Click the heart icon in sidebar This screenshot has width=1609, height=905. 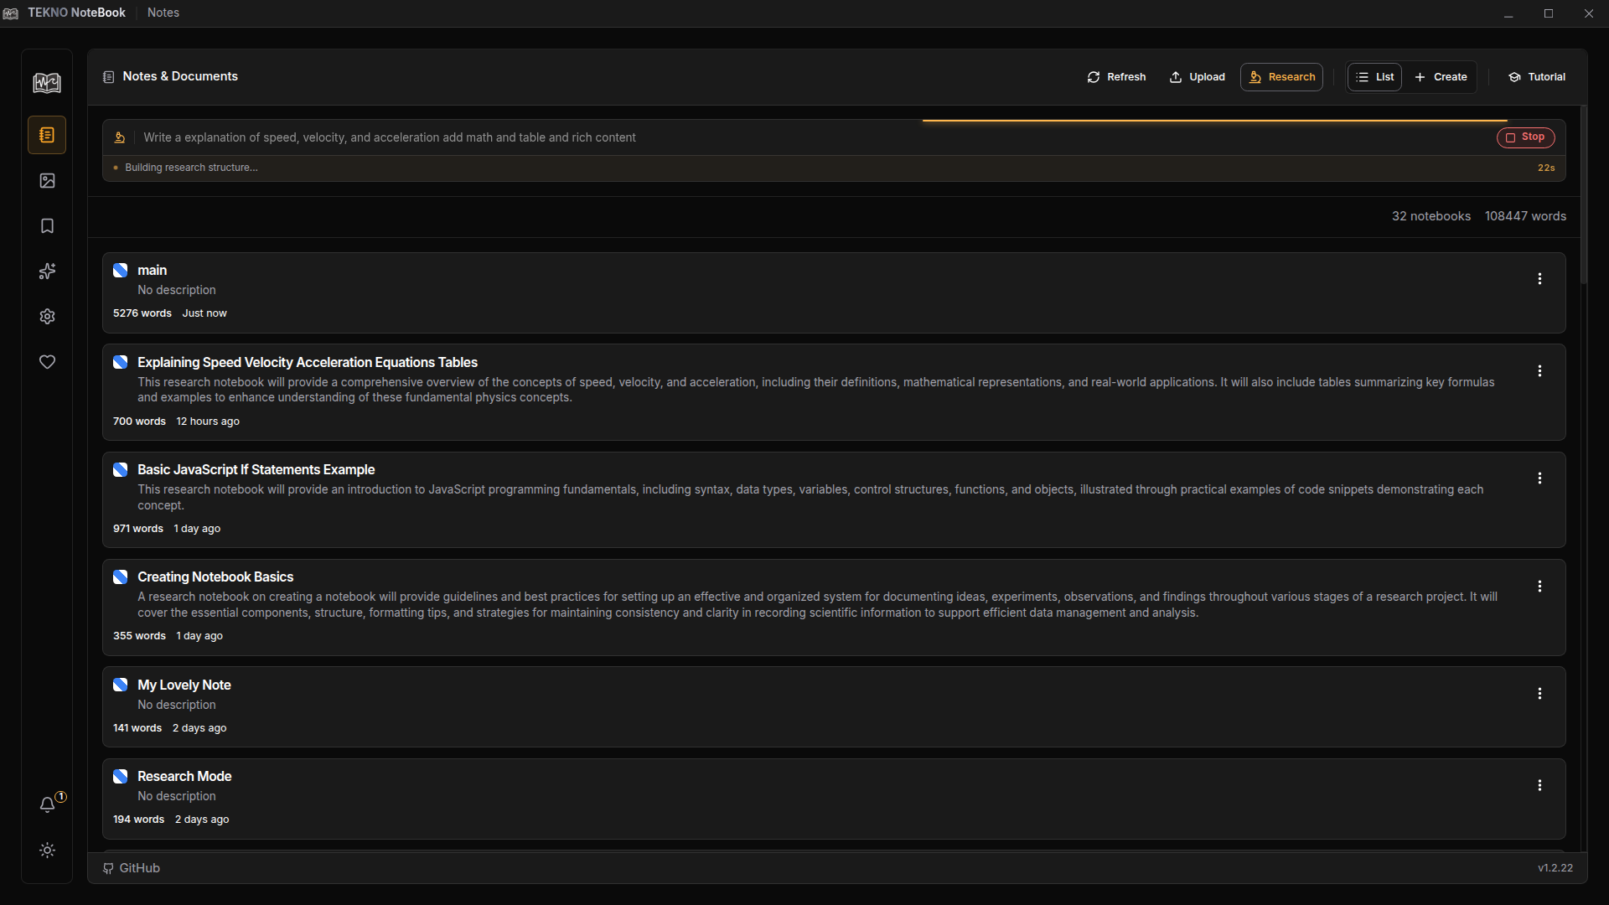47,362
